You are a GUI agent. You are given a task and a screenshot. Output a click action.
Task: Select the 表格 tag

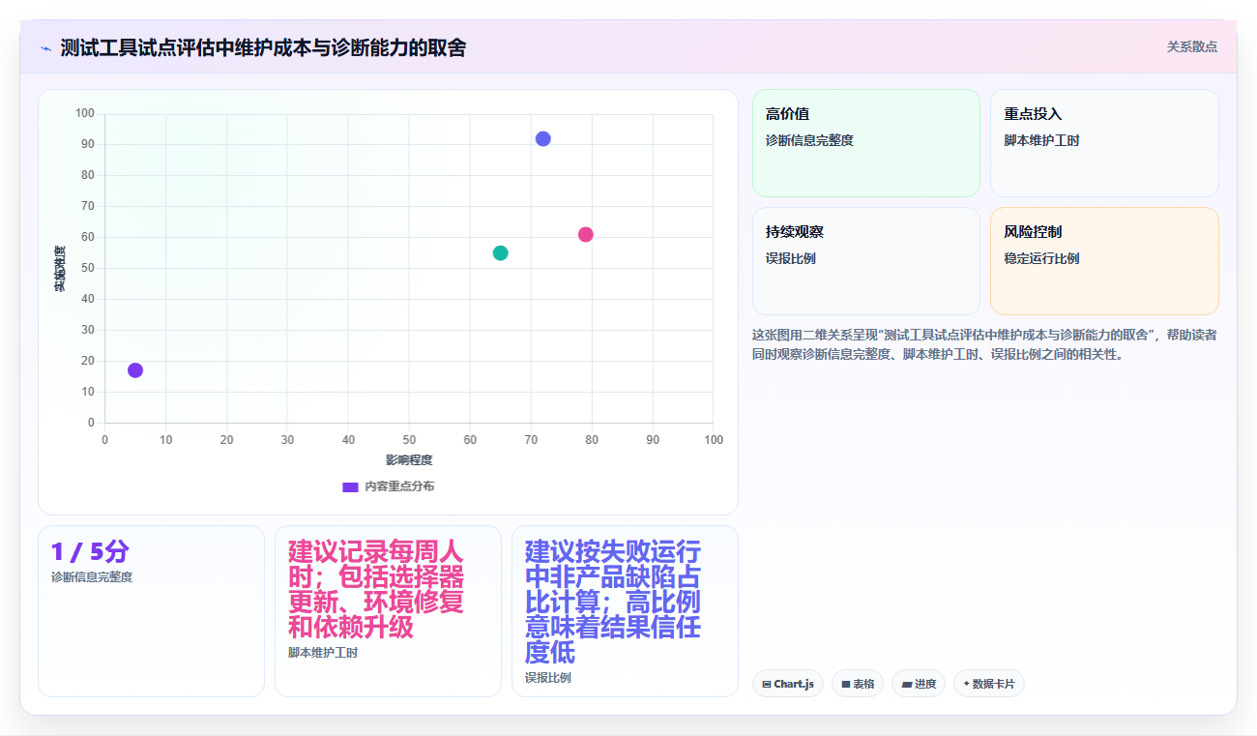tap(858, 684)
